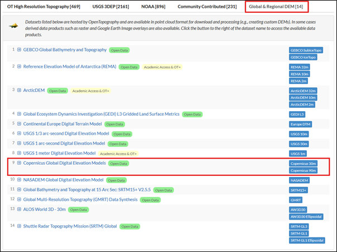
Task: Expand USGS 1 meter DEM row
Action: point(19,153)
